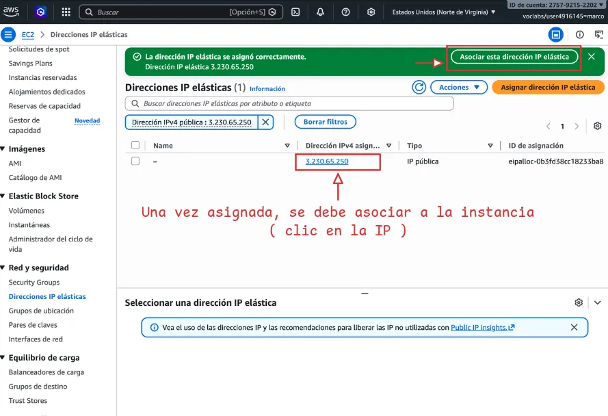Open Interfaces de red sidebar item
The image size is (608, 416).
coord(36,339)
